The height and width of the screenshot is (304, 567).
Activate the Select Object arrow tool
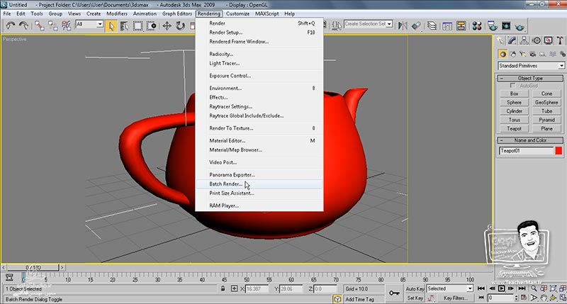pos(111,26)
